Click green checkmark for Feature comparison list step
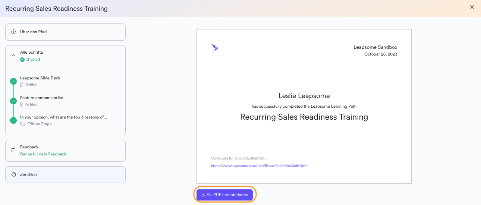This screenshot has height=205, width=481. coord(13,101)
